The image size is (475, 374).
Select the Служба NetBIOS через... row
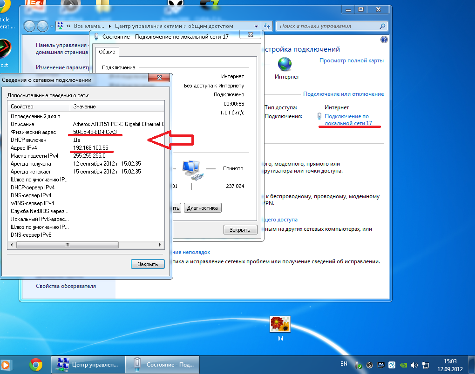(x=86, y=211)
